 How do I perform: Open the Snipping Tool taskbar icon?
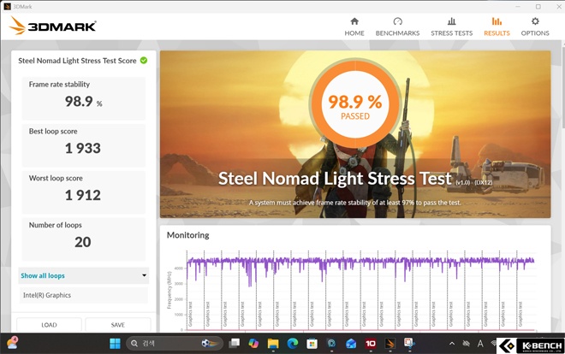(x=409, y=344)
